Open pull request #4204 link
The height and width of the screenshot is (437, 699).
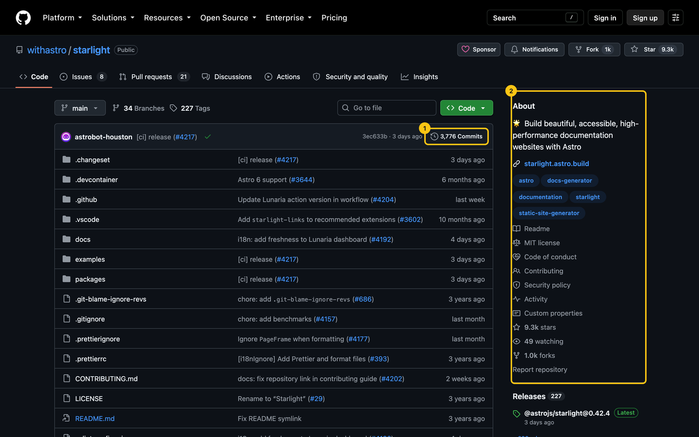[383, 200]
